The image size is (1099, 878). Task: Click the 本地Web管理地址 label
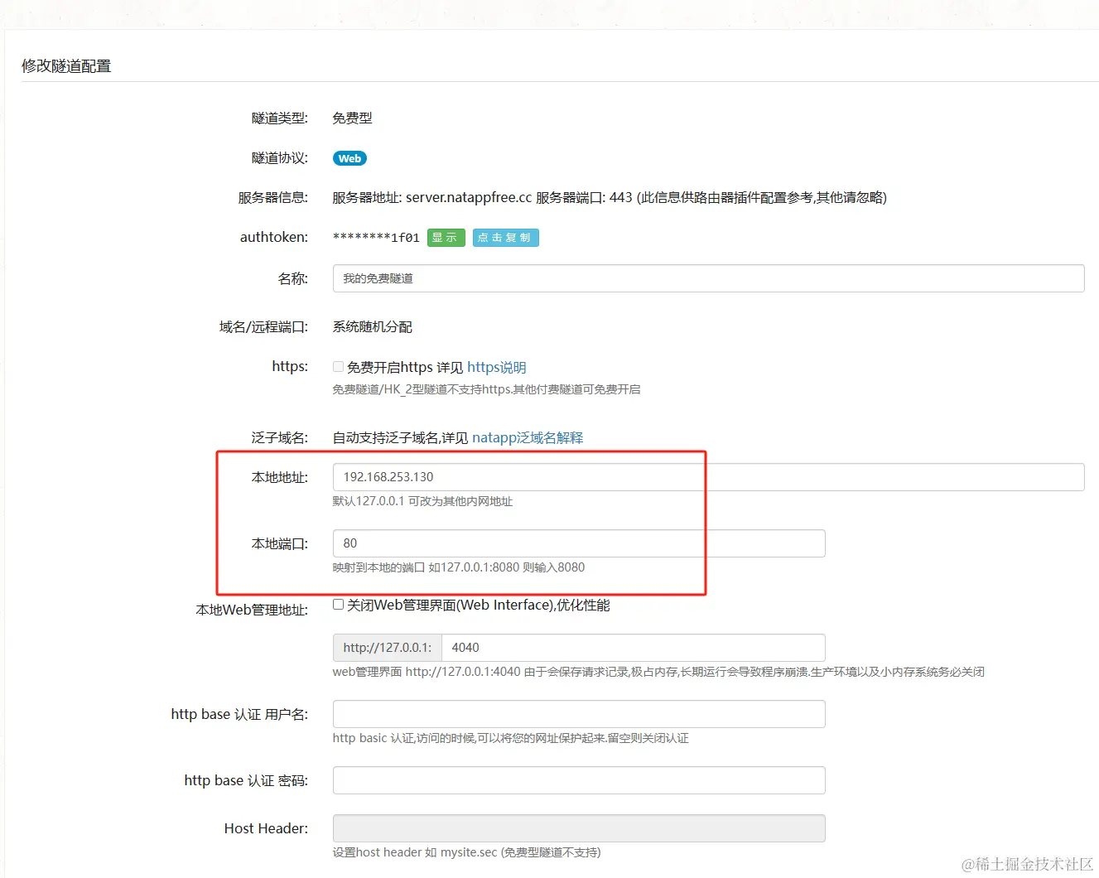pos(252,610)
